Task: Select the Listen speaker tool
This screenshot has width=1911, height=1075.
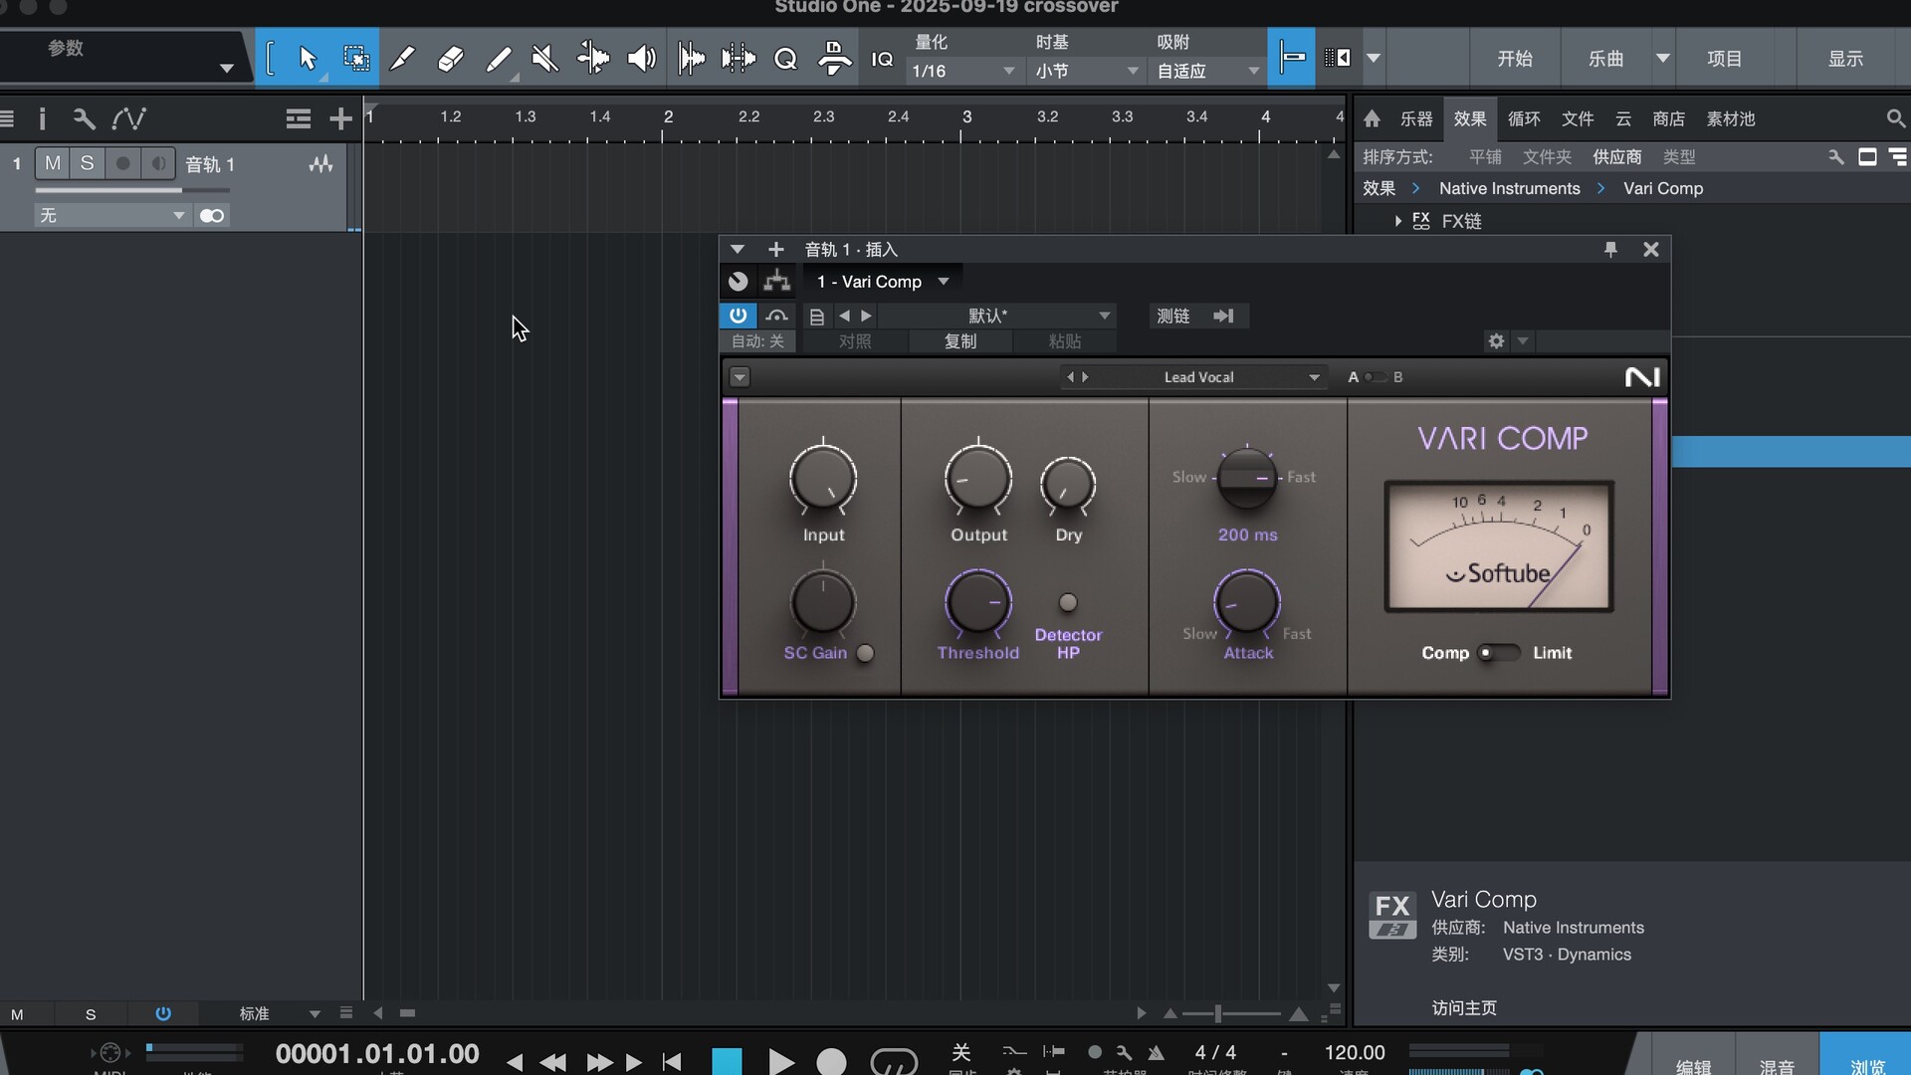Action: pyautogui.click(x=642, y=59)
